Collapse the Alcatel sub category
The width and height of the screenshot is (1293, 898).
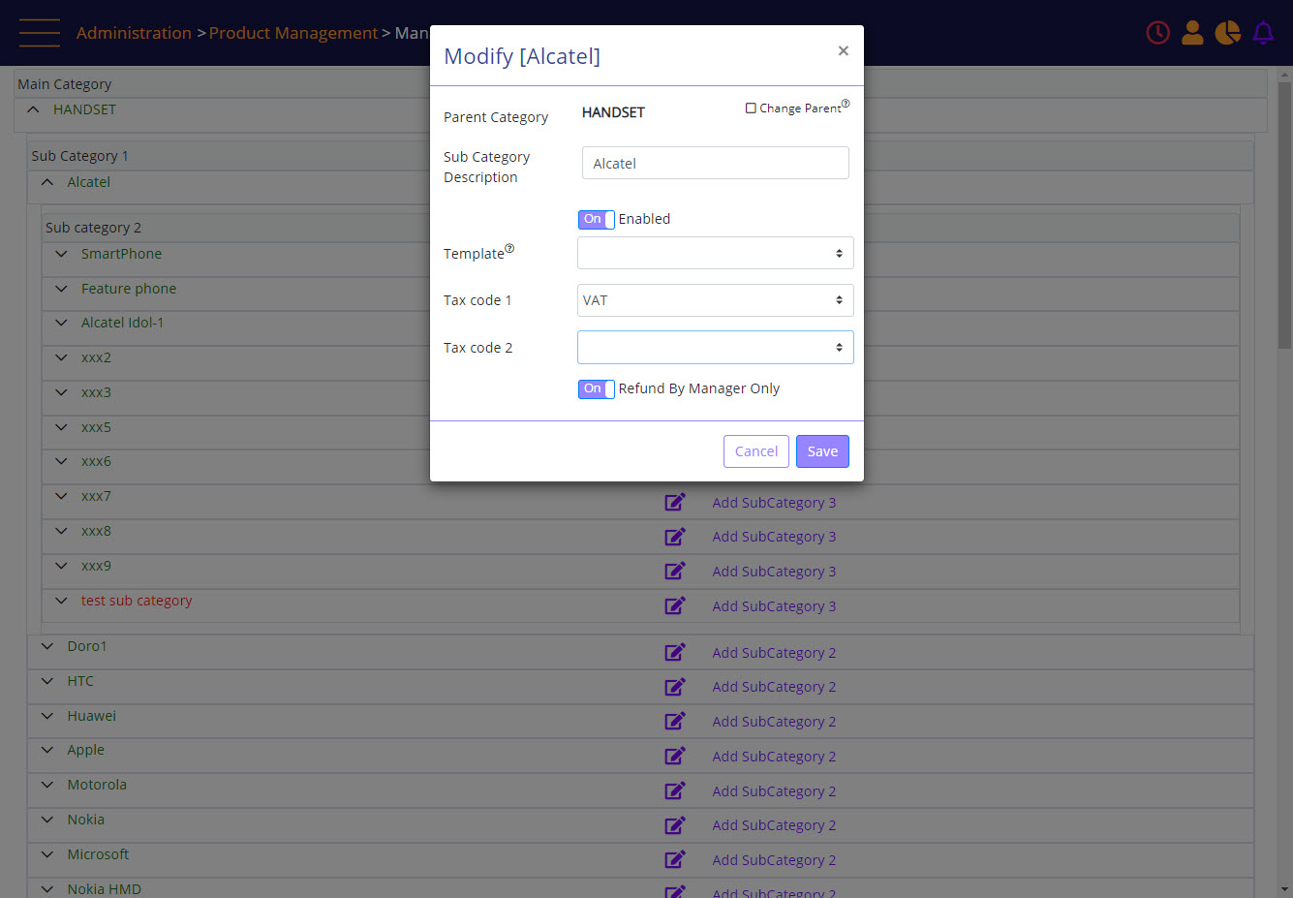[47, 182]
